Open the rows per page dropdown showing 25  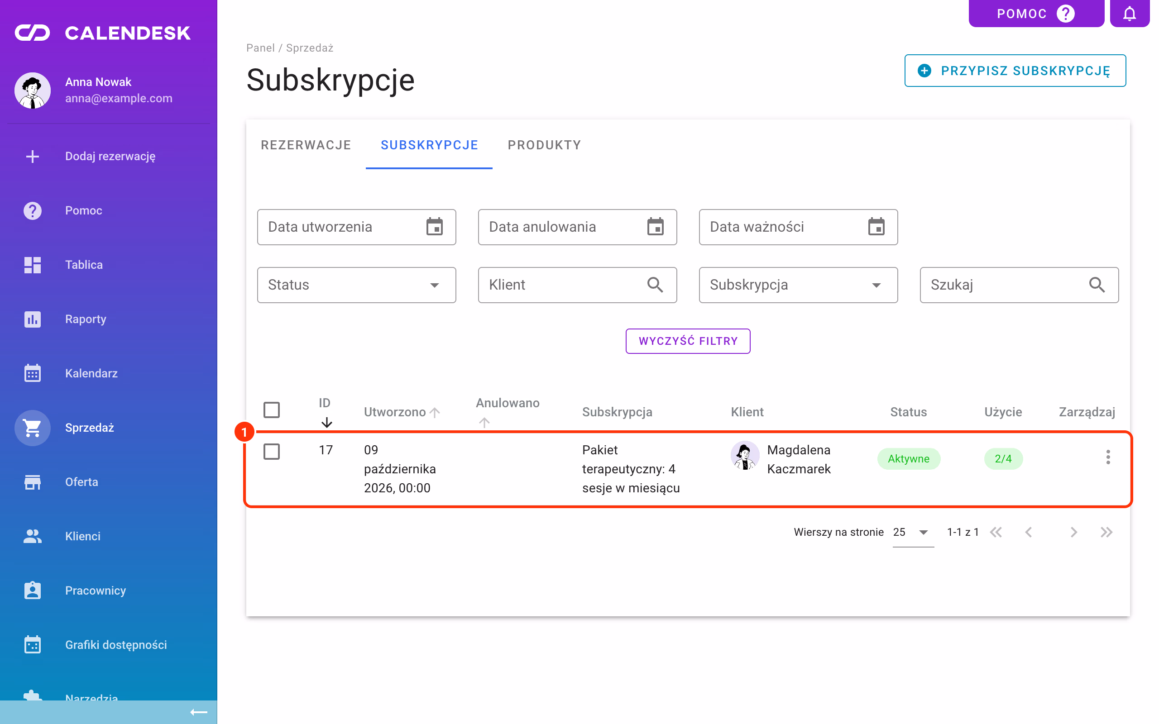click(913, 532)
